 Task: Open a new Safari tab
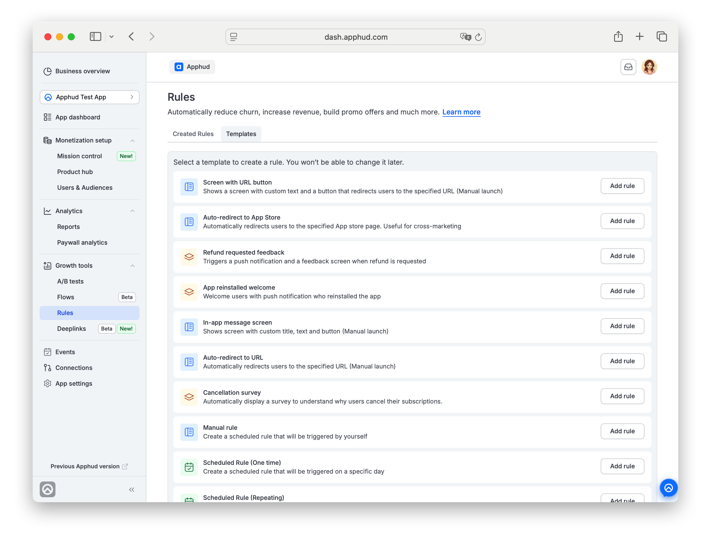[x=639, y=36]
